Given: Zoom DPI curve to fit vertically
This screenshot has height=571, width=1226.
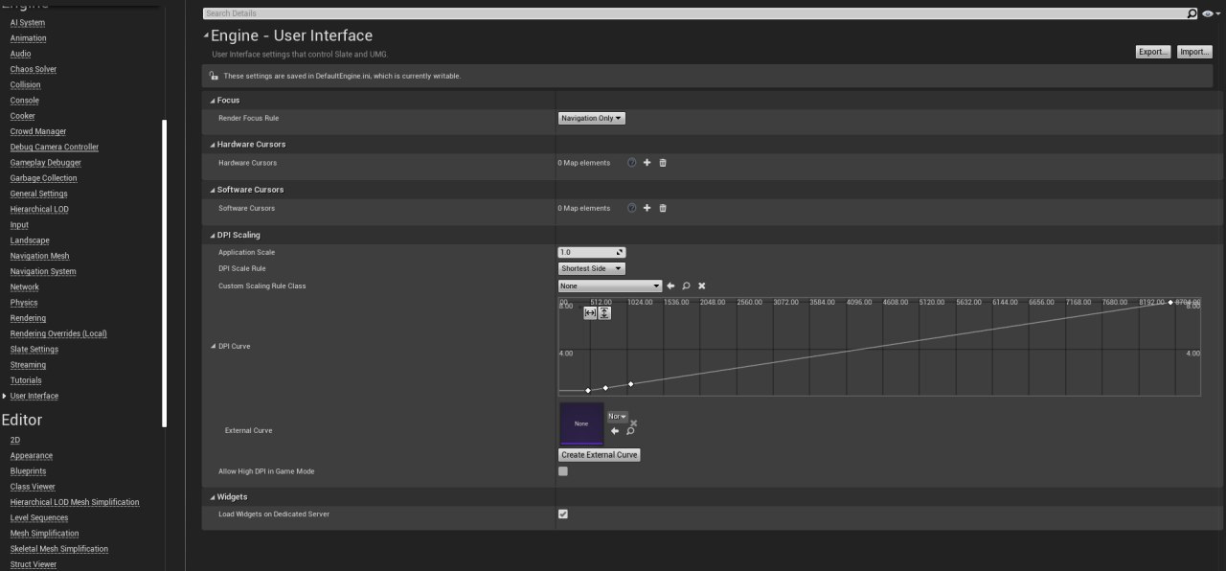Looking at the screenshot, I should tap(604, 312).
